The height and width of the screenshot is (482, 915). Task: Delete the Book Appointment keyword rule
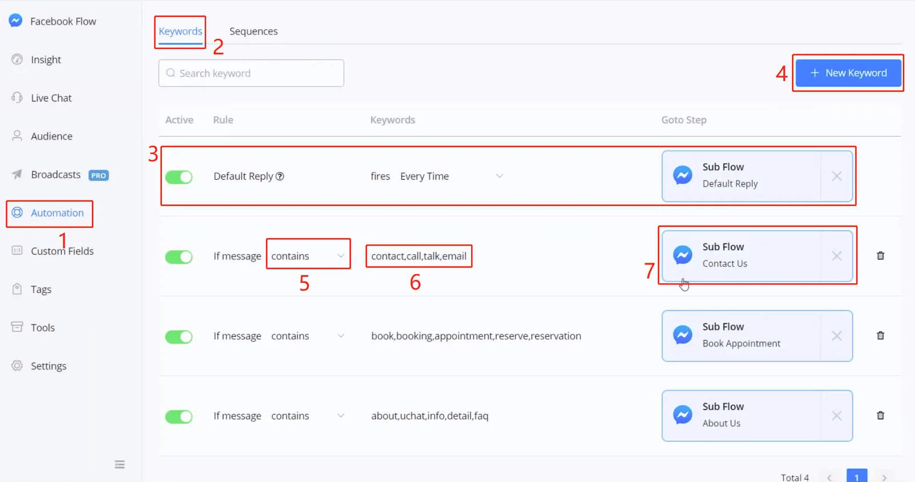pos(881,336)
